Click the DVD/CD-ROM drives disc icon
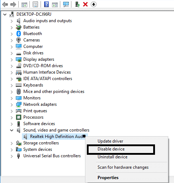Viewport: 174px width, 183px height. [x=19, y=66]
